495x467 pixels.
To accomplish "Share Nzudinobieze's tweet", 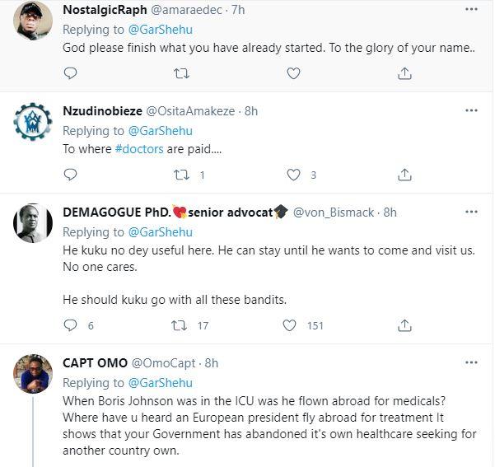I will coord(404,175).
